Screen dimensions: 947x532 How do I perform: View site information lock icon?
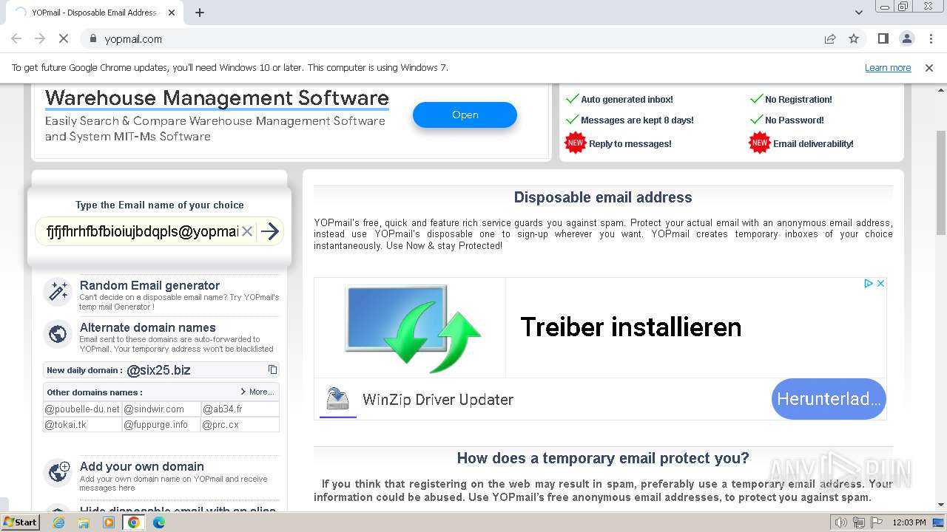[x=93, y=38]
